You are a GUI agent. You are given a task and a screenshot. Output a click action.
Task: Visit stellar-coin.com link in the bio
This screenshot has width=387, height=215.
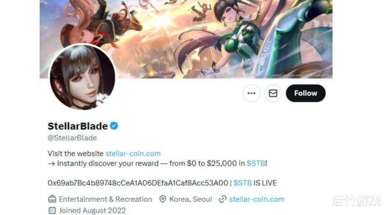tap(133, 153)
